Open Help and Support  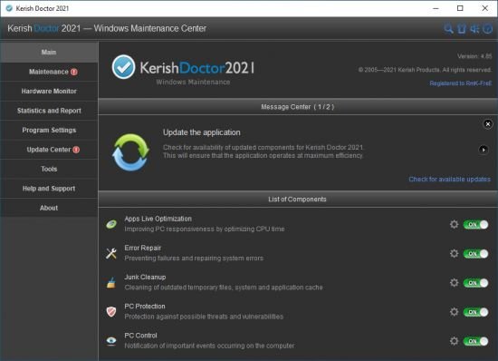[x=49, y=189]
